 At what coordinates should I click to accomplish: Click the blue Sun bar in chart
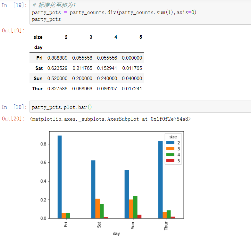[127, 194]
